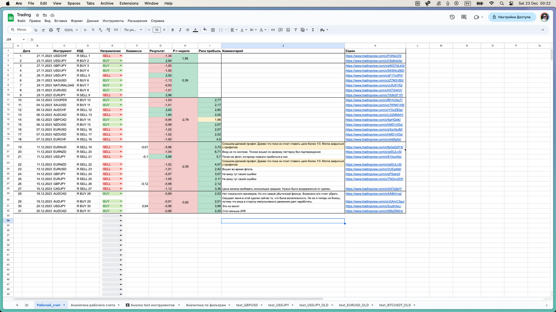
Task: Format as currency with р. button
Action: point(85,30)
